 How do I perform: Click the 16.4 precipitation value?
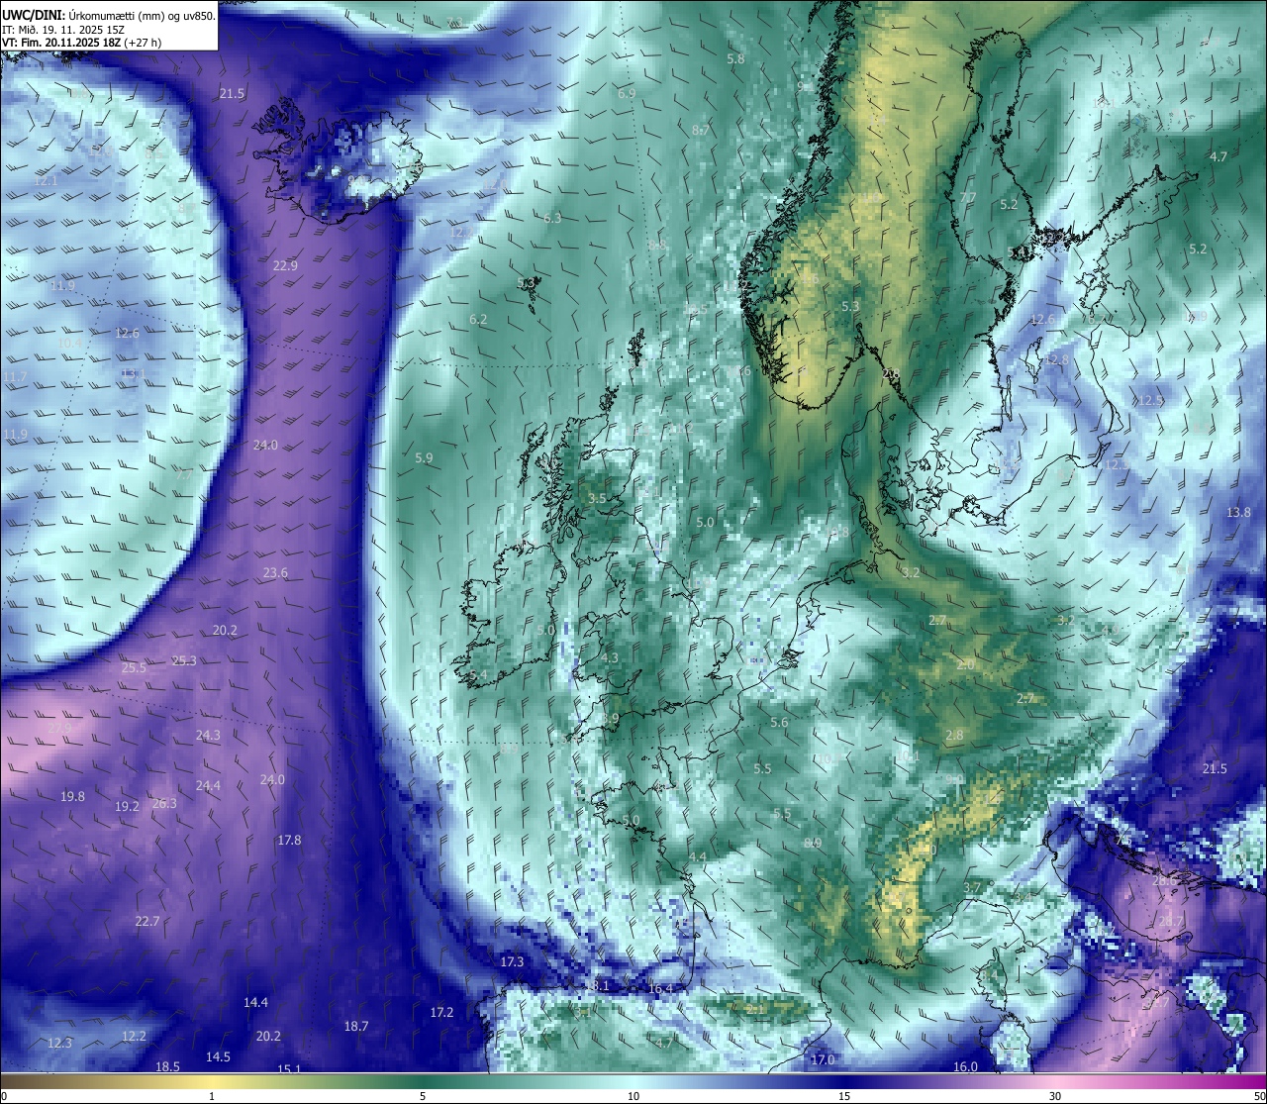660,989
